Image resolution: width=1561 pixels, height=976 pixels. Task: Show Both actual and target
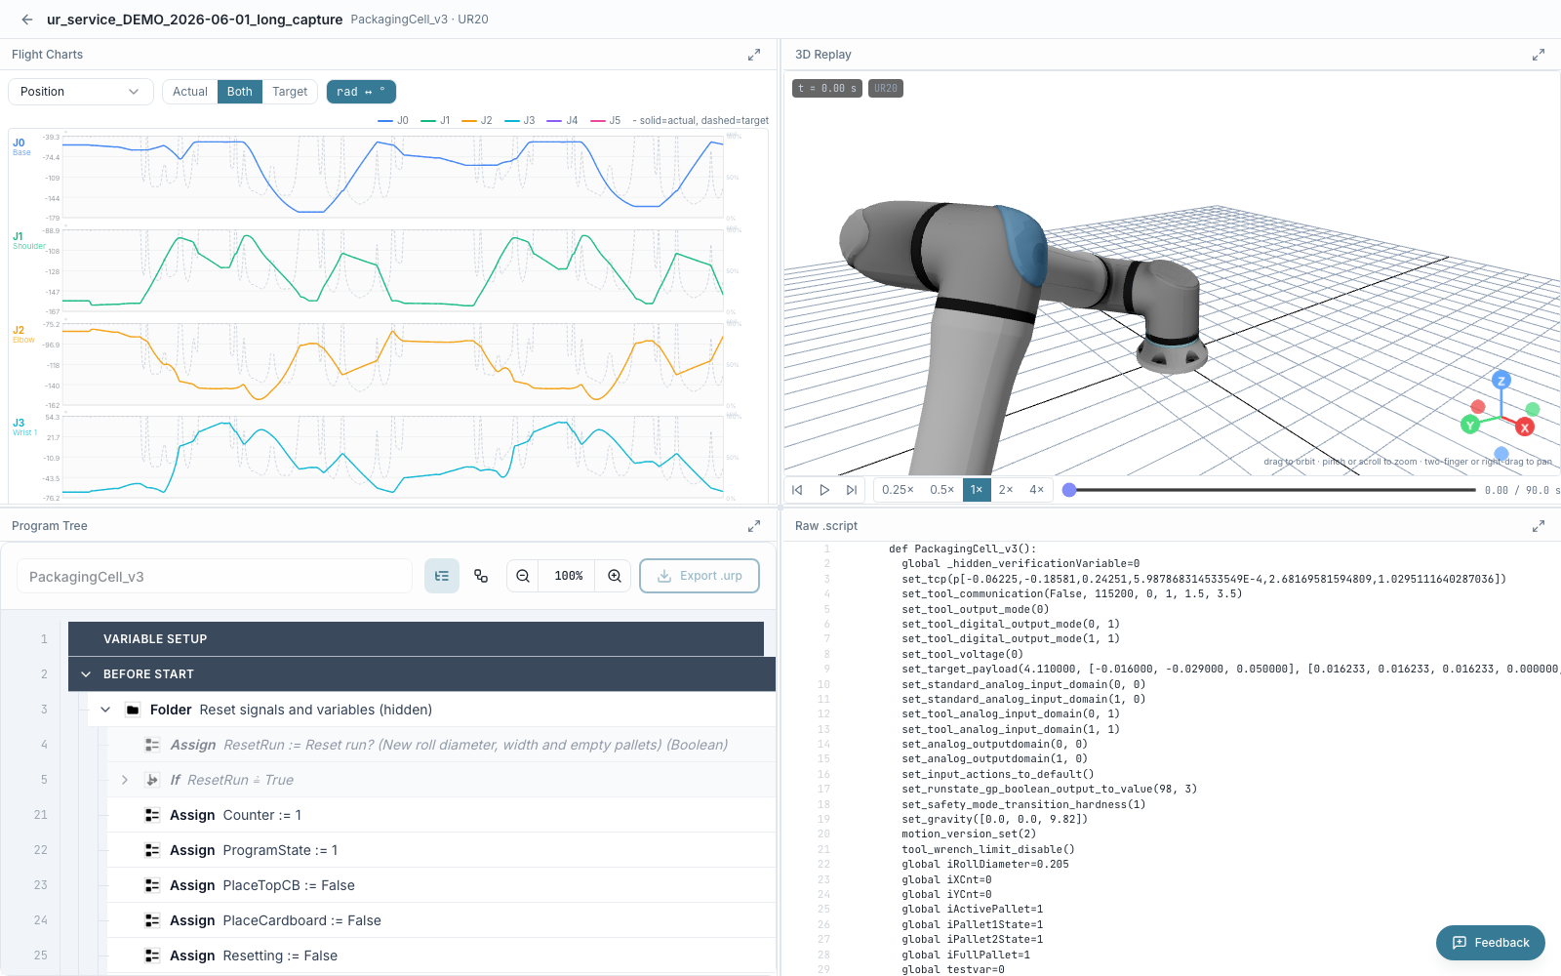point(240,92)
